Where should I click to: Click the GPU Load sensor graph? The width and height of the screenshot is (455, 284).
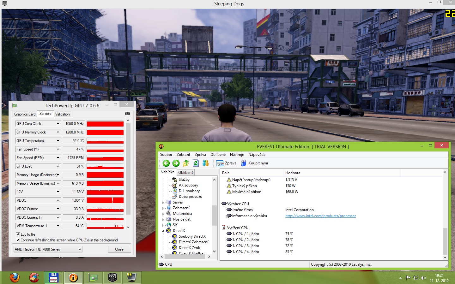point(105,166)
